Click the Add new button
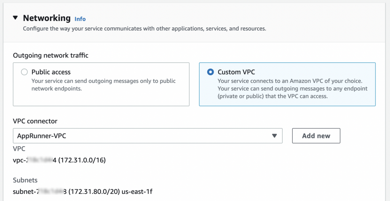Viewport: 390px width, 201px height. 316,136
